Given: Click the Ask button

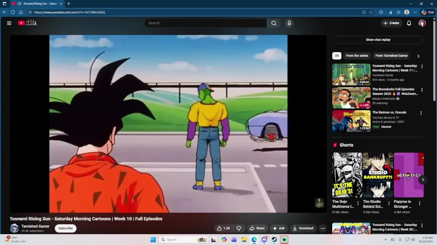Looking at the screenshot, I should 279,228.
